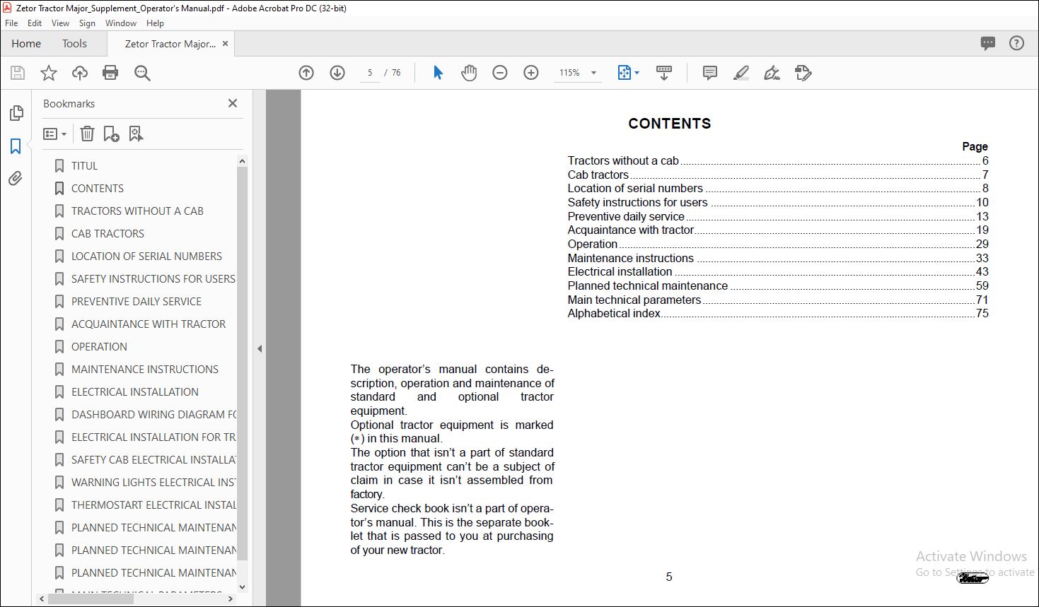Open the Attachments paperclip pane

point(16,178)
